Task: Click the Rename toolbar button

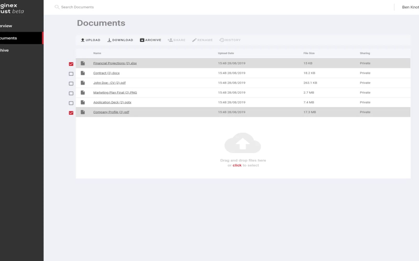Action: pyautogui.click(x=202, y=40)
